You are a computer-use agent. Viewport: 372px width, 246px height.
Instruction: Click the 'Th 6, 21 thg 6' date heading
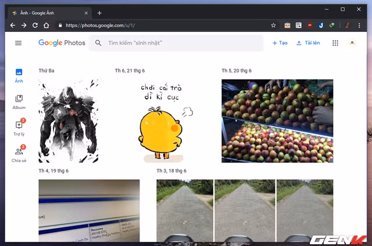130,71
